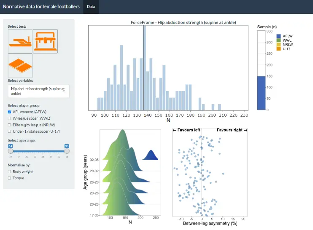This screenshot has width=313, height=230.
Task: Click the age range minimum handle at 14
Action: pos(11,151)
